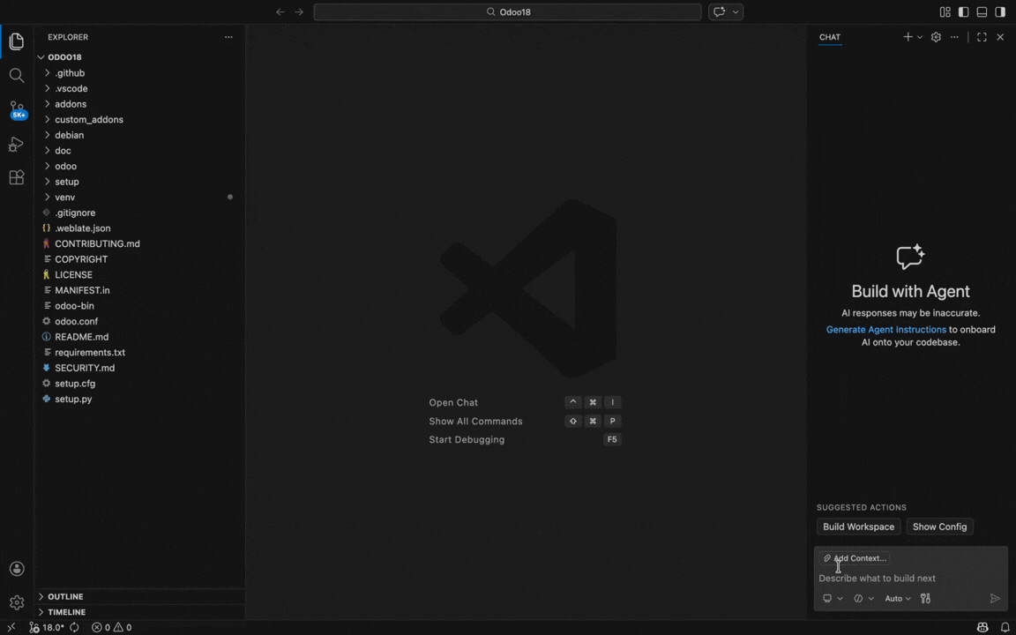Open chat panel more actions ellipsis
Viewport: 1016px width, 635px height.
[954, 37]
